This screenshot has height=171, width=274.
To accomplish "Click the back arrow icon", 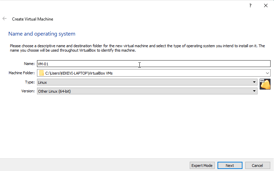I will tap(4, 18).
